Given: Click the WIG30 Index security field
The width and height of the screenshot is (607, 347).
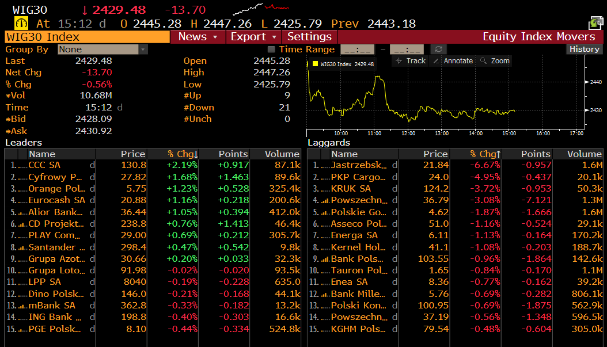Looking at the screenshot, I should [87, 37].
